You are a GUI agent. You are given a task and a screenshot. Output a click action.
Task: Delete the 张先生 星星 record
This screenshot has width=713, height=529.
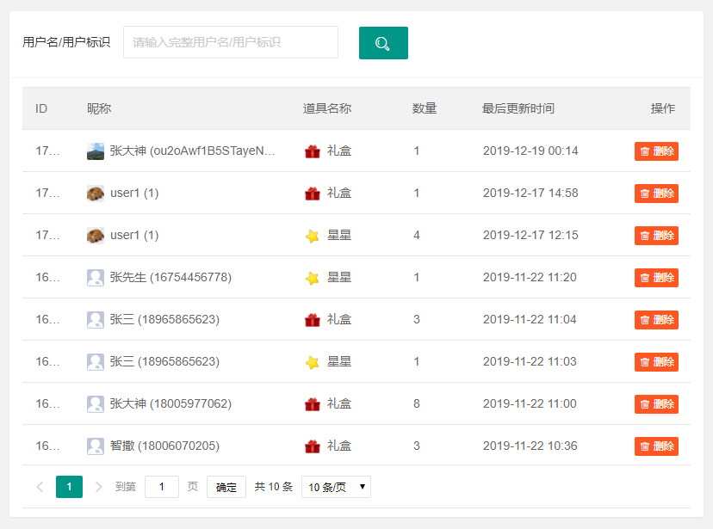tap(656, 278)
